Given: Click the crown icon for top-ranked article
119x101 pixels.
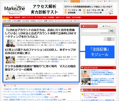Looking at the screenshot, I should point(82,94).
